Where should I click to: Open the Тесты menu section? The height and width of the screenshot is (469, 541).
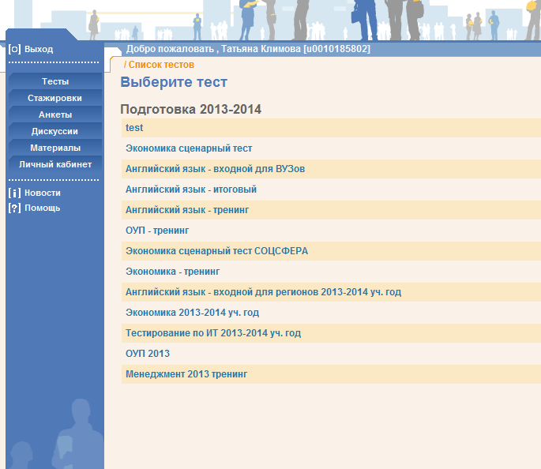[55, 81]
